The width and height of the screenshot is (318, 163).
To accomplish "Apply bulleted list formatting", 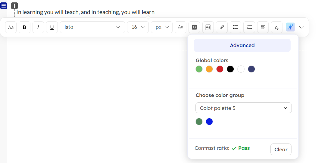I will pos(235,27).
